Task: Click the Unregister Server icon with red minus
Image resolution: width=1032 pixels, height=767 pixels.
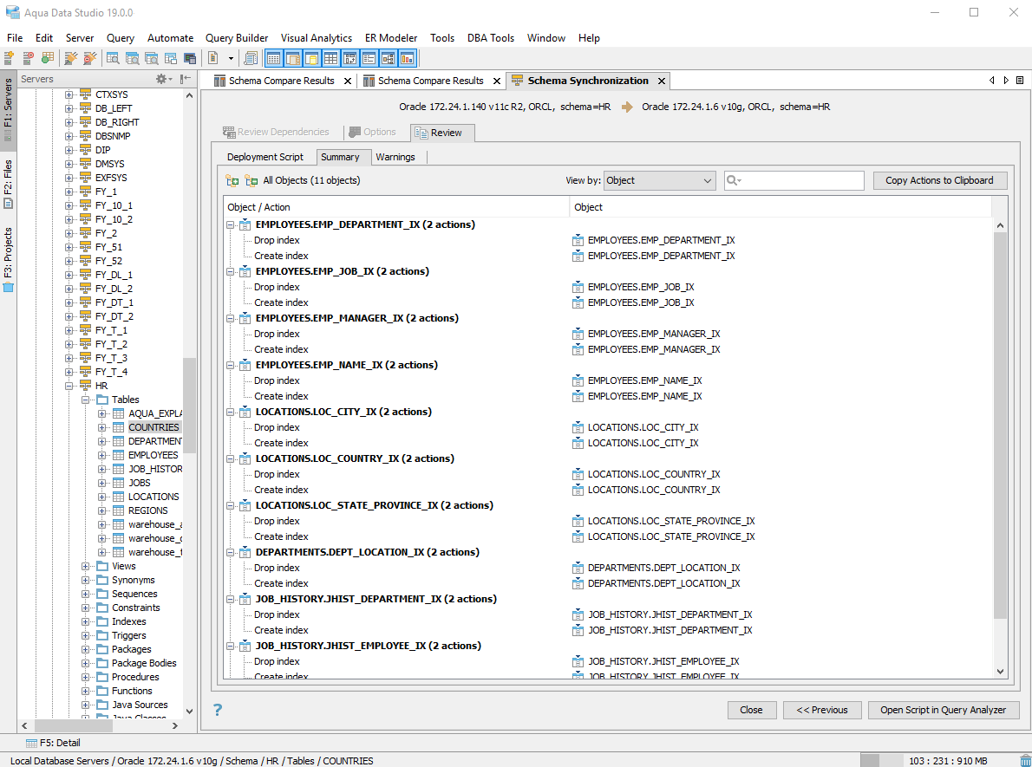Action: [28, 59]
